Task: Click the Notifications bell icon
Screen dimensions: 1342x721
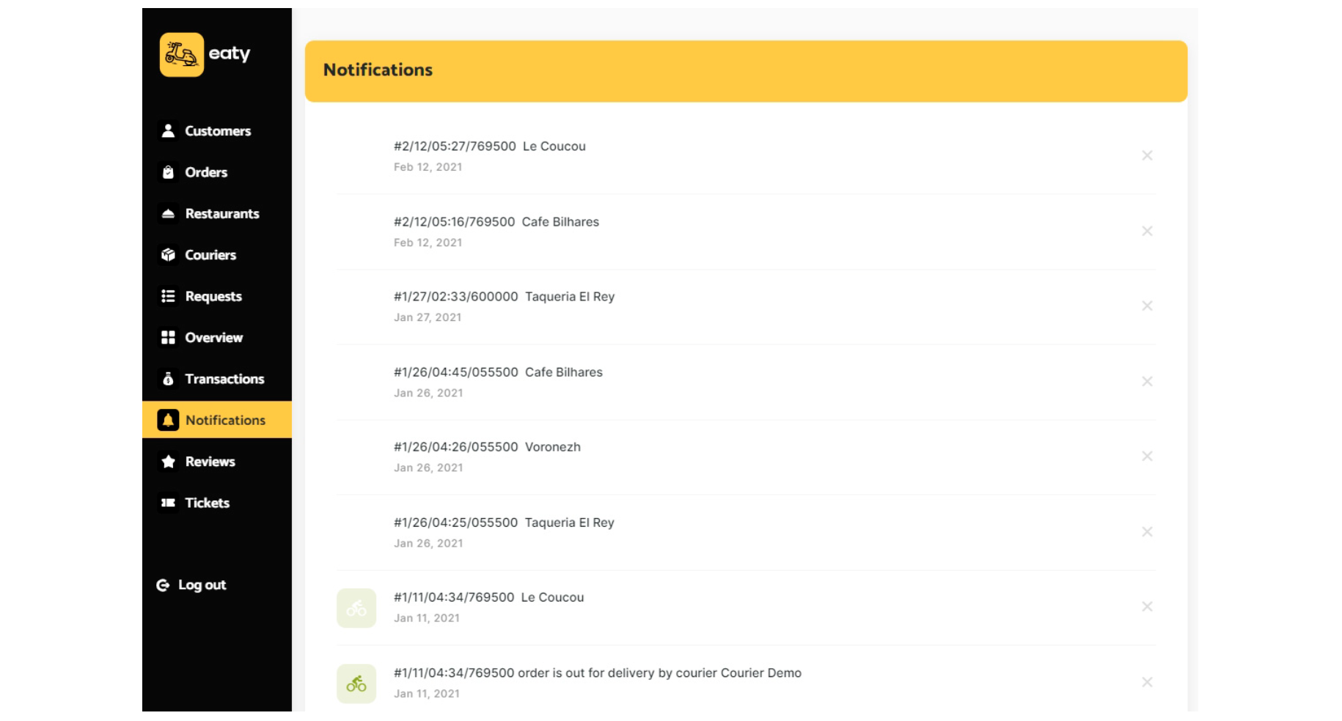Action: (168, 420)
